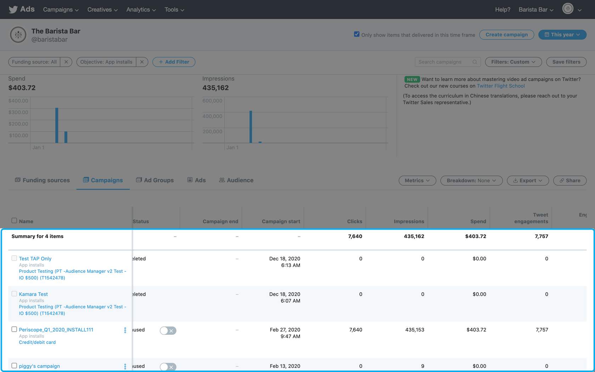This screenshot has width=595, height=372.
Task: Click The Barista Bar profile picture
Action: 18,35
